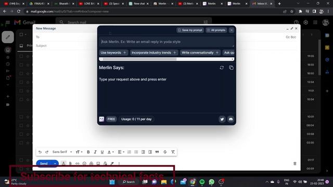
Task: Click Save my prompt button
Action: pos(190,30)
